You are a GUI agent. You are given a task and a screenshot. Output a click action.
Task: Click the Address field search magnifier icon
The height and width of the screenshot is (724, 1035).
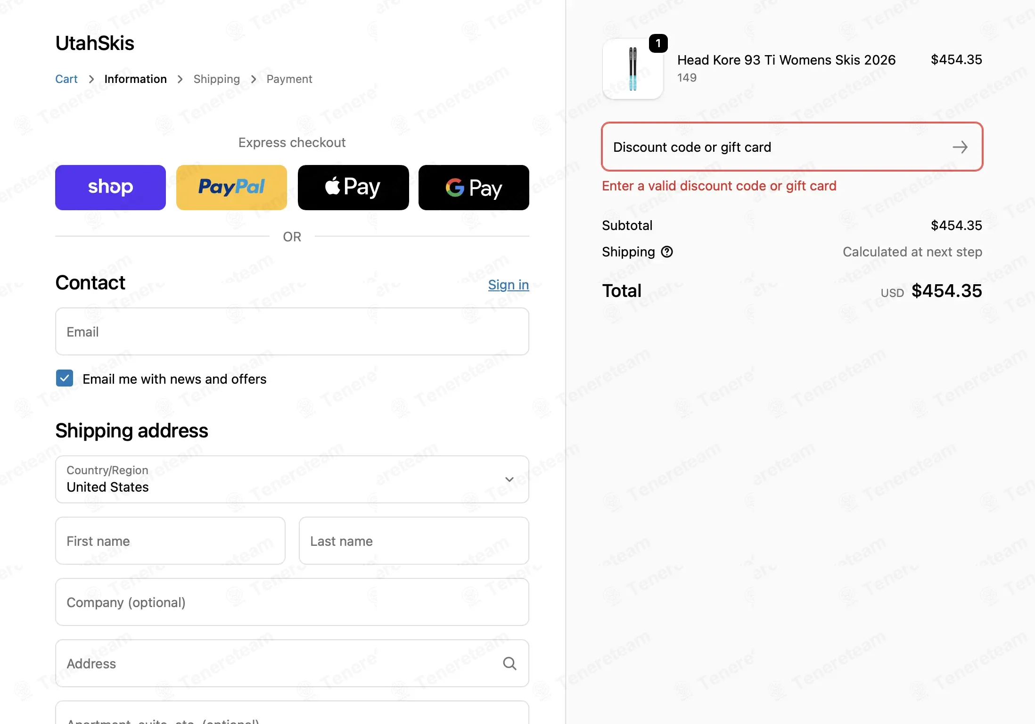(x=509, y=663)
